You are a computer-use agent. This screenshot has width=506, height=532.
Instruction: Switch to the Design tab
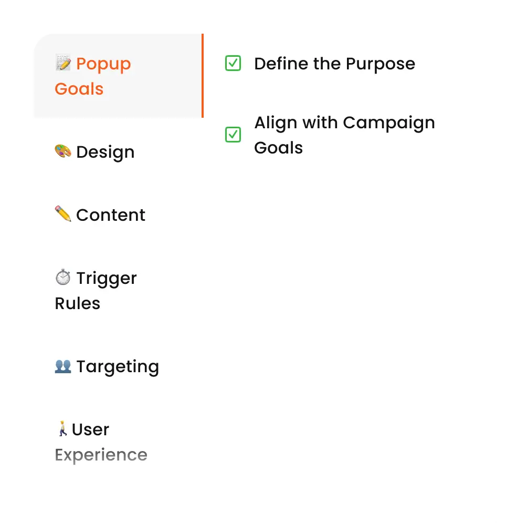[x=105, y=152]
